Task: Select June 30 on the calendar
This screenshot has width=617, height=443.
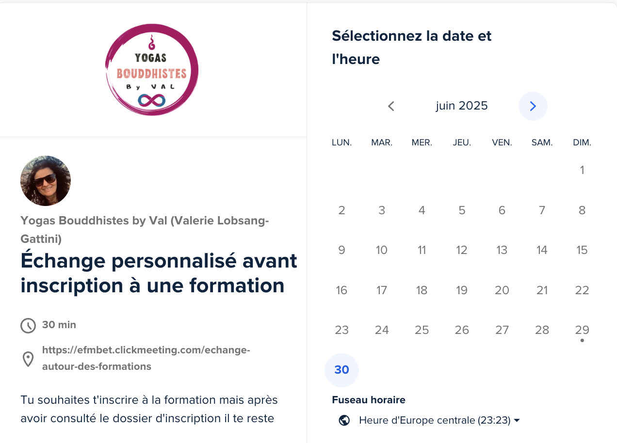Action: pos(341,370)
